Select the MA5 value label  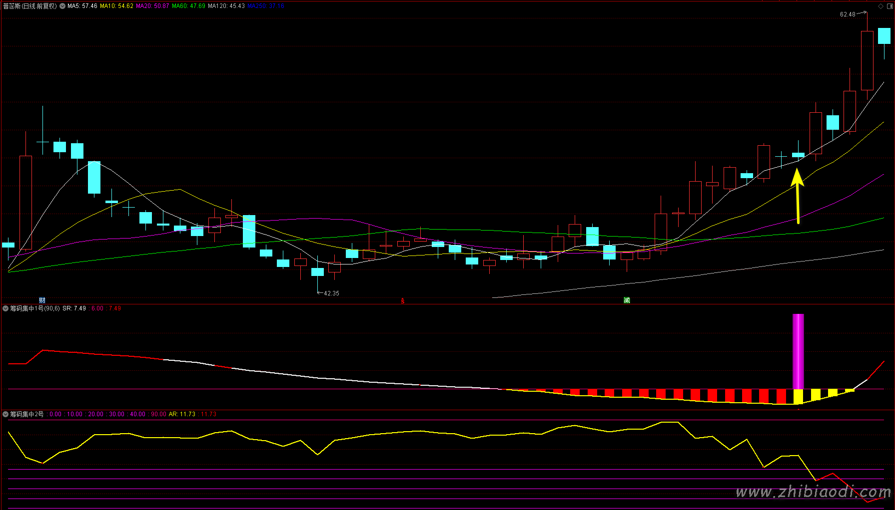tap(82, 6)
